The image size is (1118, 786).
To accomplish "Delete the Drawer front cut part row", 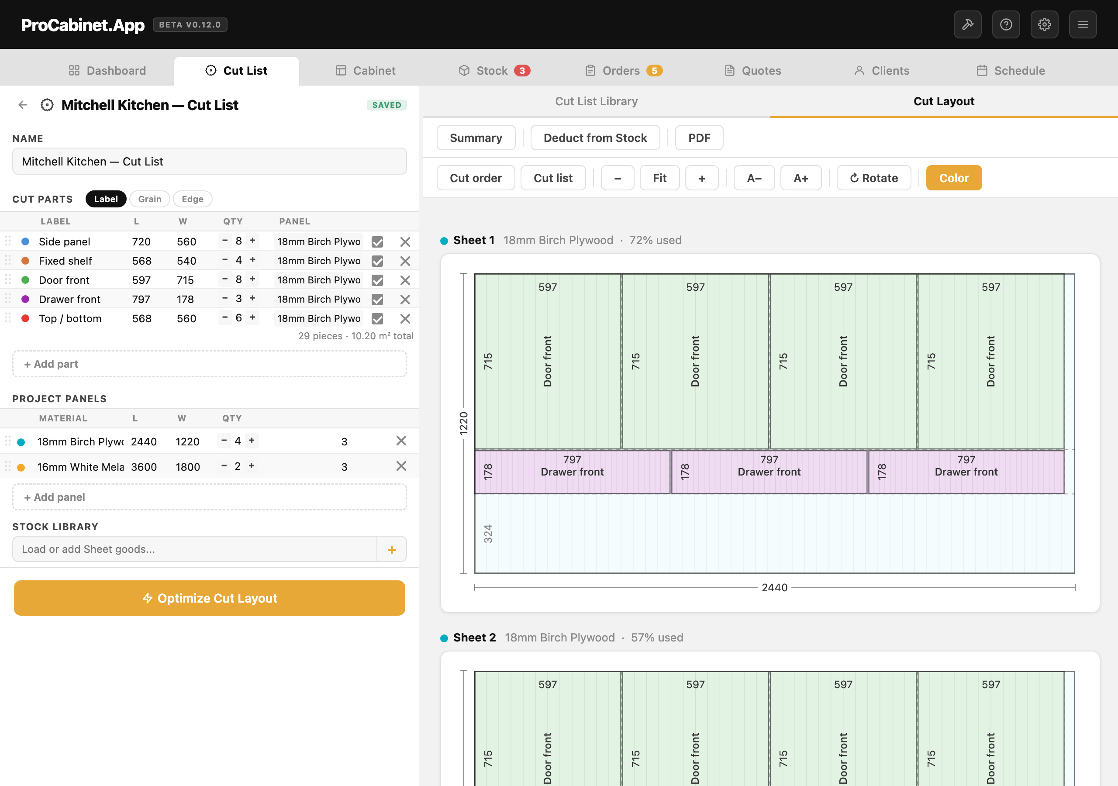I will coord(405,300).
